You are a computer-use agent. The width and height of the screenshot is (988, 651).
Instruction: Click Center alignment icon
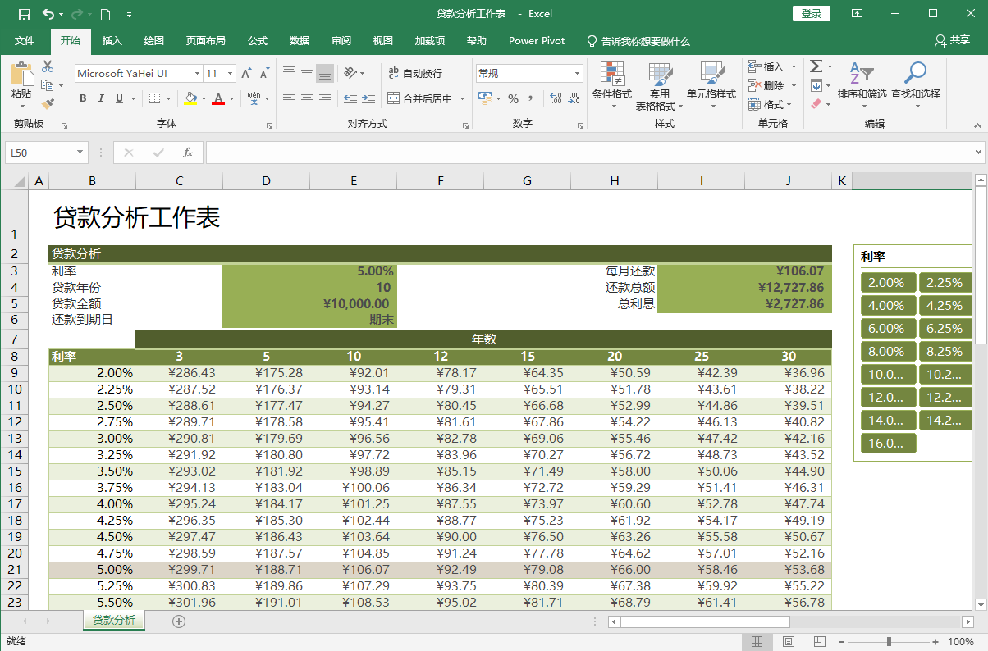pyautogui.click(x=307, y=98)
